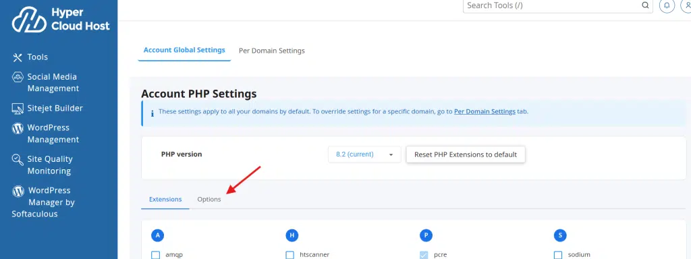Image resolution: width=691 pixels, height=259 pixels.
Task: Open WordPress Manager by Softaculous
Action: point(43,202)
